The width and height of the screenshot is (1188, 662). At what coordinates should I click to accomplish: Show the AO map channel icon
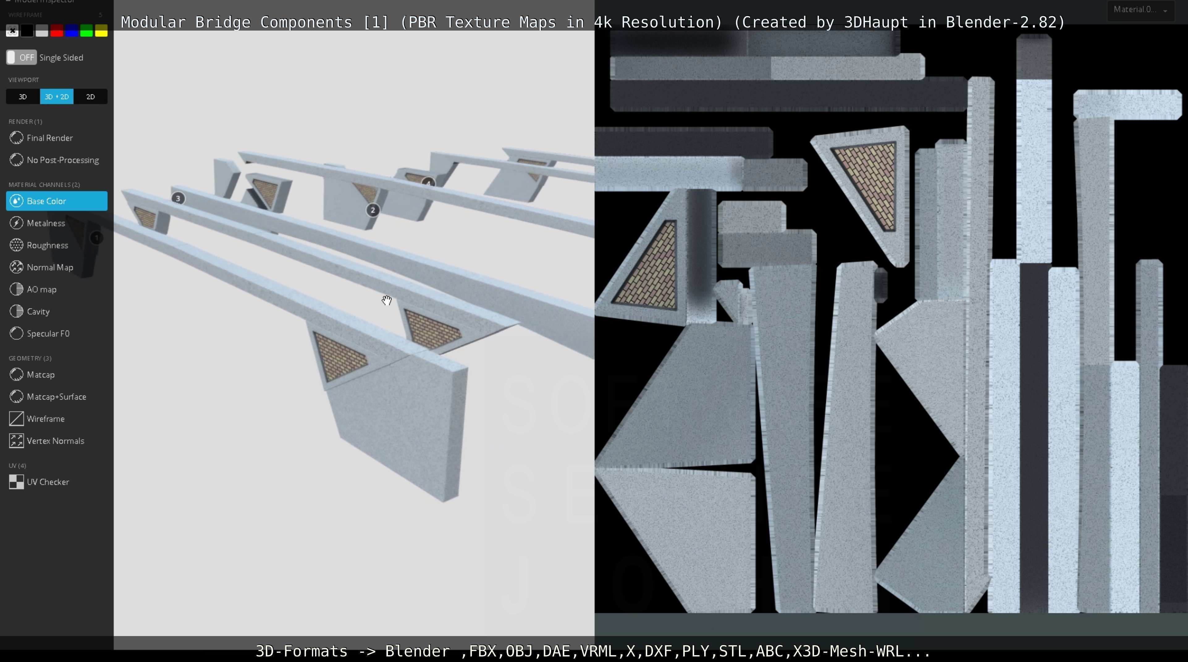coord(17,290)
